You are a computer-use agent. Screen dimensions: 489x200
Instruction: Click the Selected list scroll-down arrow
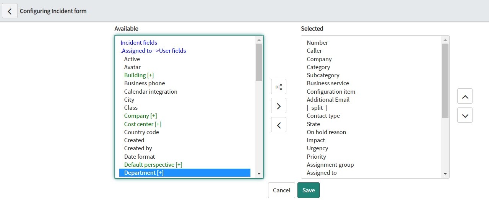click(x=445, y=174)
